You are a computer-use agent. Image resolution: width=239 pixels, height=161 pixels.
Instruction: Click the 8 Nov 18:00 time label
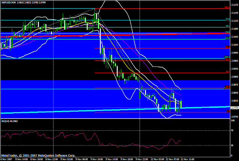(x=37, y=159)
